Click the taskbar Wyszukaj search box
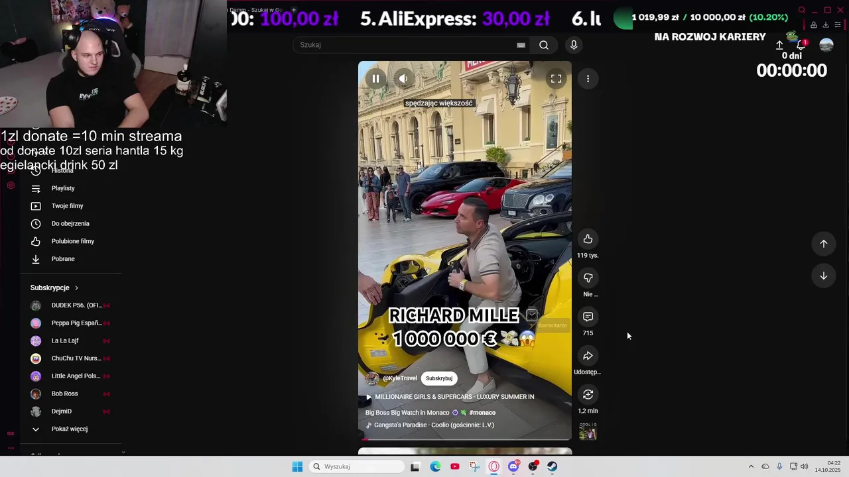 [357, 466]
